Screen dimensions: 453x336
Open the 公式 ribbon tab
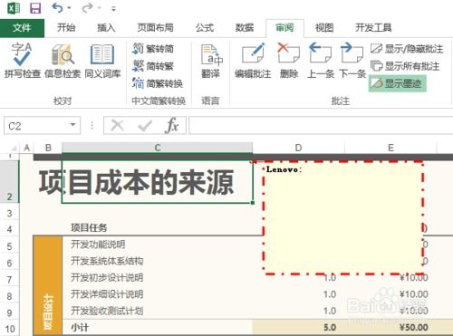tap(205, 28)
